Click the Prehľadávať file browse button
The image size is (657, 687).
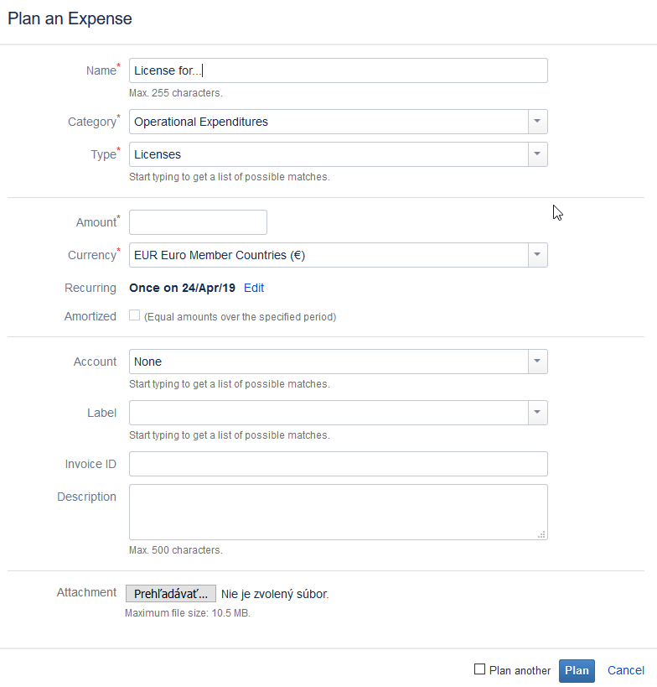[x=171, y=594]
